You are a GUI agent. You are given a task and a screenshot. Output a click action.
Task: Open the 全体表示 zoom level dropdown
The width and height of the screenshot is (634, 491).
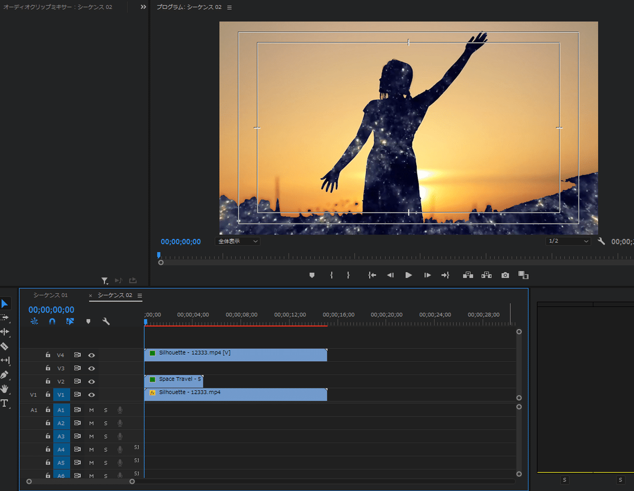[x=238, y=241]
